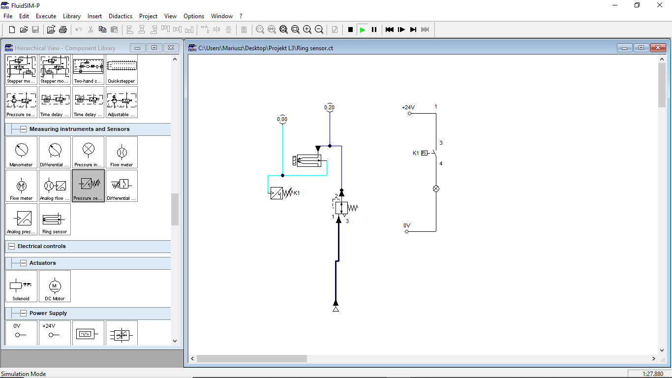Click the Zoom out magnifier icon
Screen dimensions: 672x378
319,30
